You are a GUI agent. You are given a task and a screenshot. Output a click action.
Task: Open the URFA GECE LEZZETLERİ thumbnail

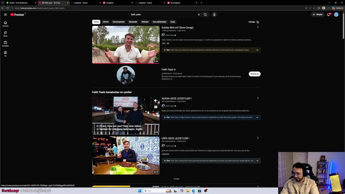point(126,155)
